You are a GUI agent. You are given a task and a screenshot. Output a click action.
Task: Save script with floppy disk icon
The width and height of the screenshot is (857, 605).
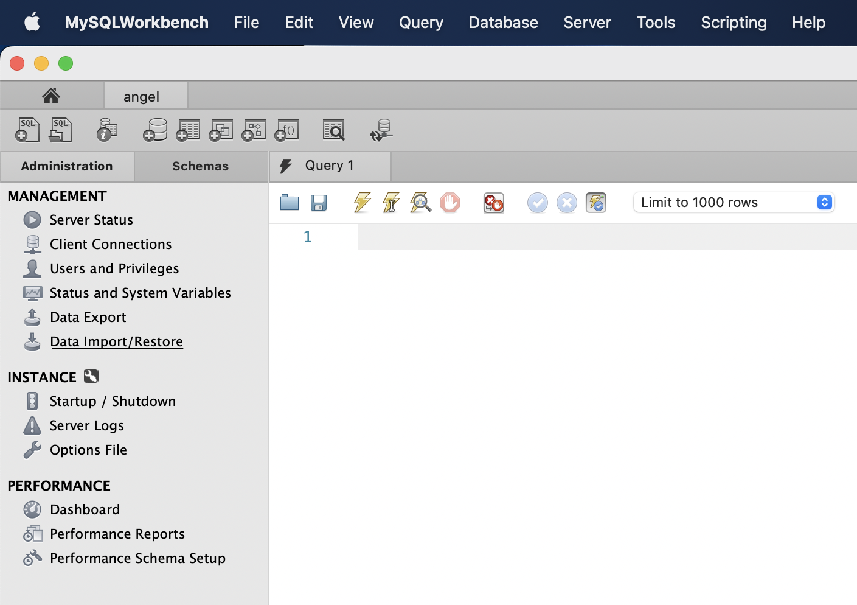coord(319,203)
